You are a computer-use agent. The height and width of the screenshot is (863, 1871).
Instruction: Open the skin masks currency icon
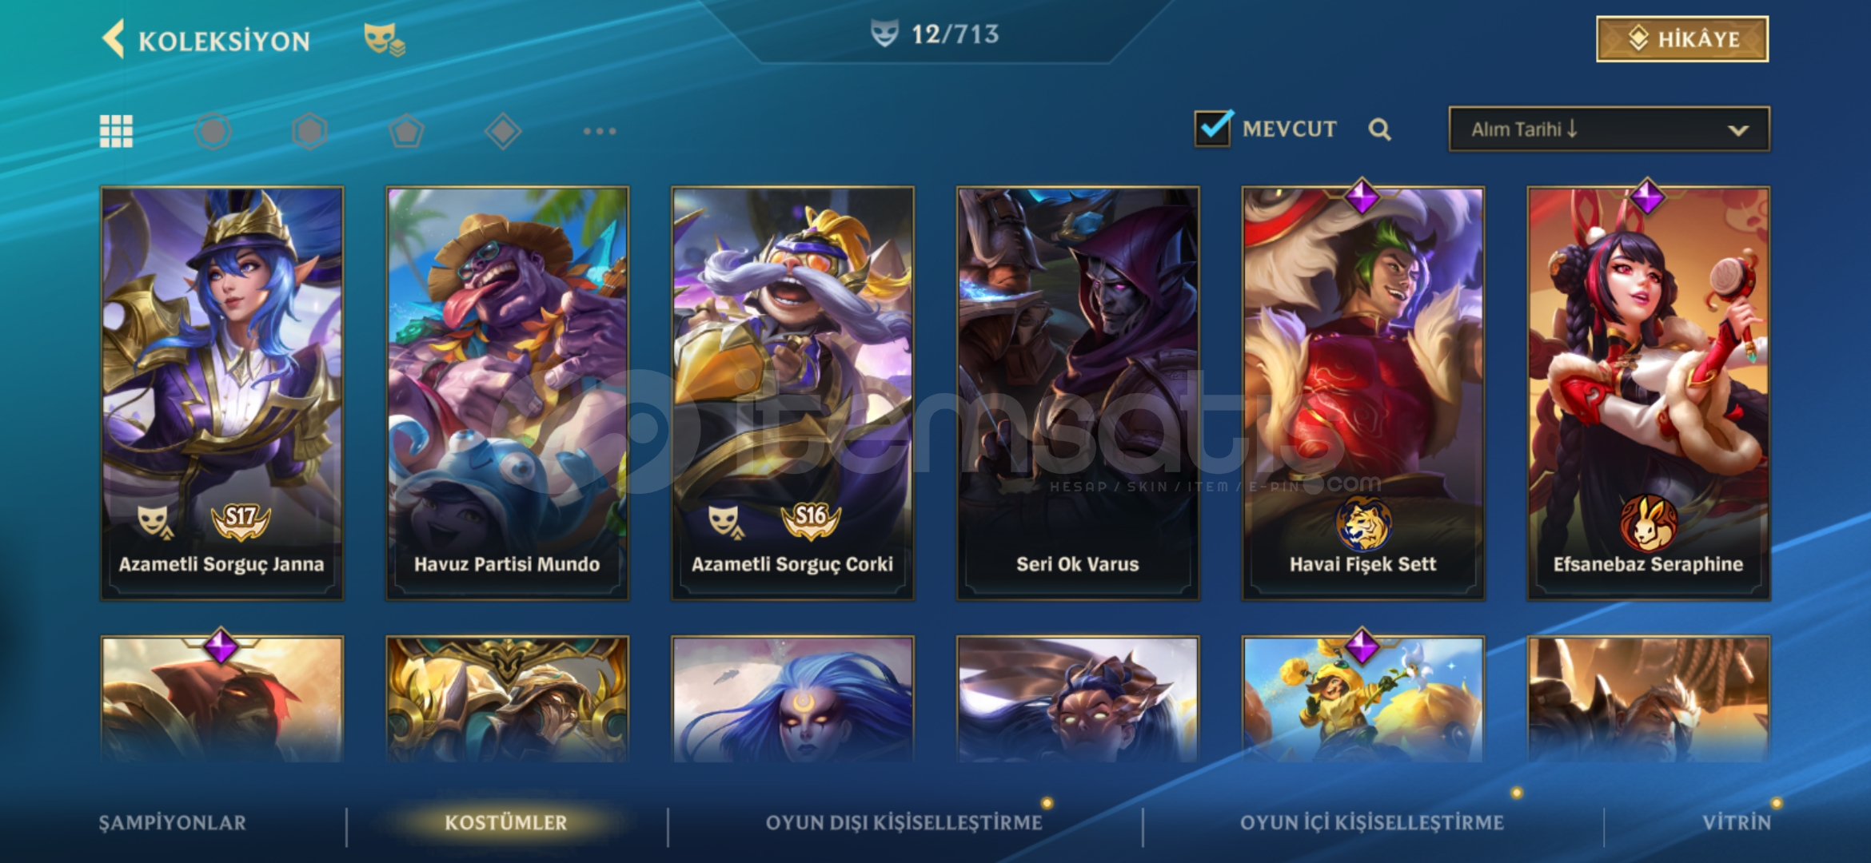384,39
